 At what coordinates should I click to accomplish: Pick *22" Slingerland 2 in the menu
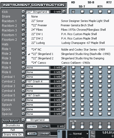(70, 58)
